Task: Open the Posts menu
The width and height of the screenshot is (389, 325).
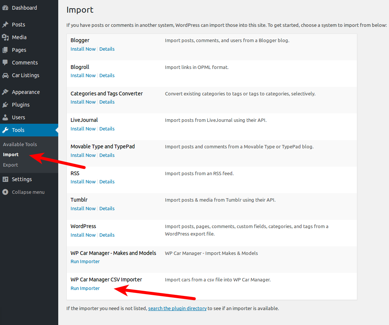Action: pyautogui.click(x=18, y=25)
